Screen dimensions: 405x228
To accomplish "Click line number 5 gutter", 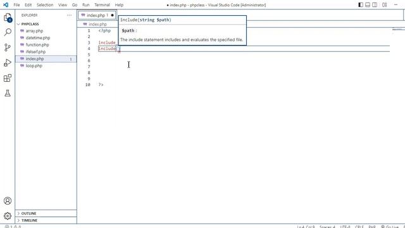I will pyautogui.click(x=89, y=54).
